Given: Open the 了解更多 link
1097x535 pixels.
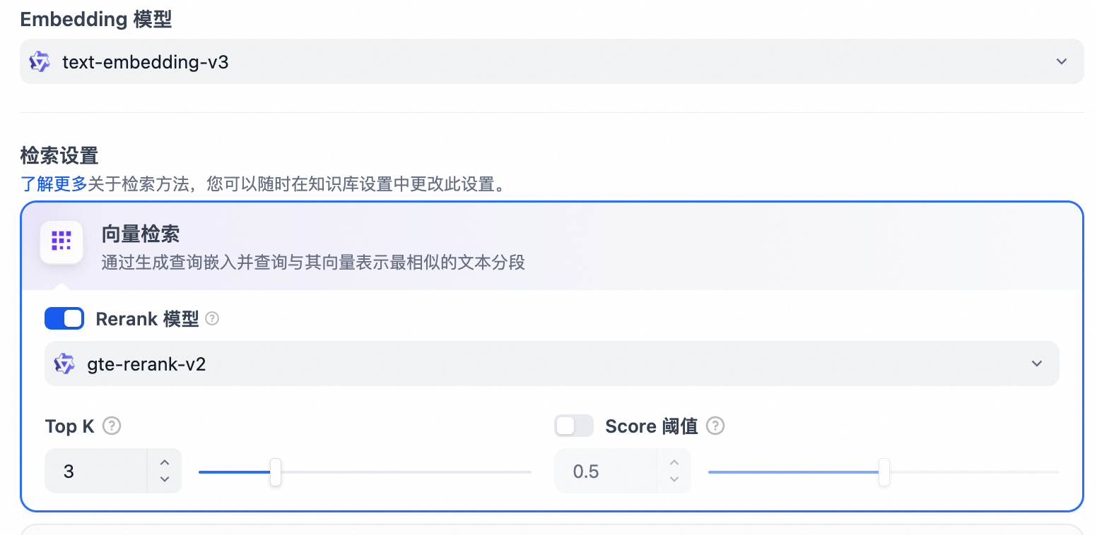Looking at the screenshot, I should pos(54,185).
